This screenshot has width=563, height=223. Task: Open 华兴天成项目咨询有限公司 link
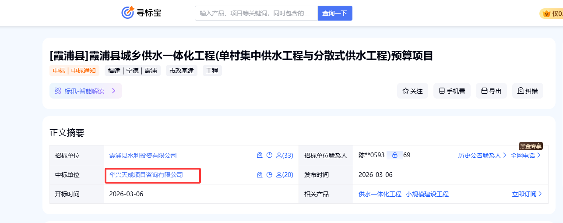click(x=146, y=175)
